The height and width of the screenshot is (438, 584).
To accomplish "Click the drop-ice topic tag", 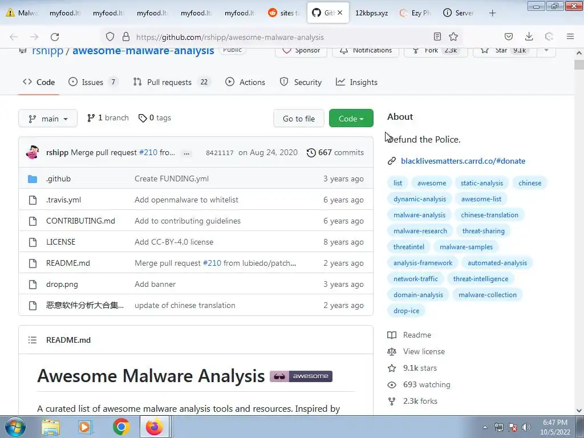I will [x=406, y=311].
